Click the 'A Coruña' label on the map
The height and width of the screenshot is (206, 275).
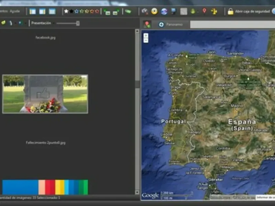[176, 55]
